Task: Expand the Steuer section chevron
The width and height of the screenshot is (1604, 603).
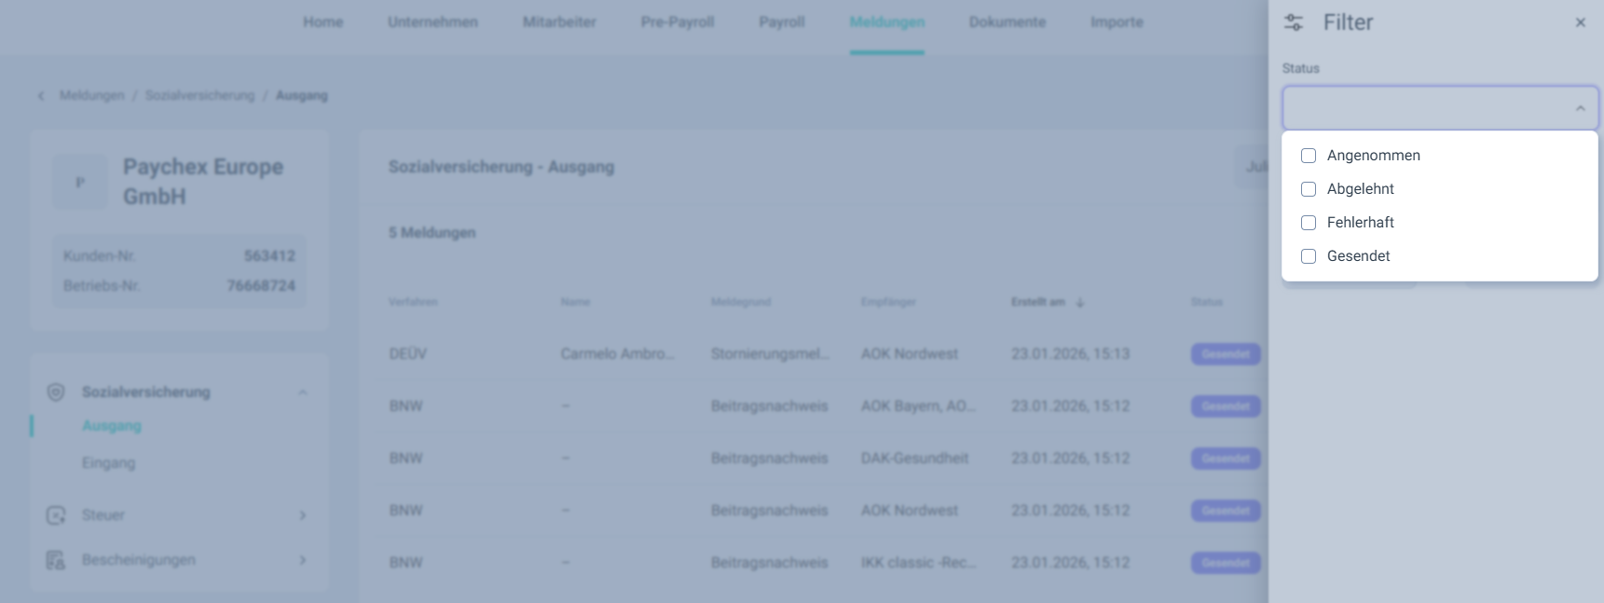Action: point(302,515)
